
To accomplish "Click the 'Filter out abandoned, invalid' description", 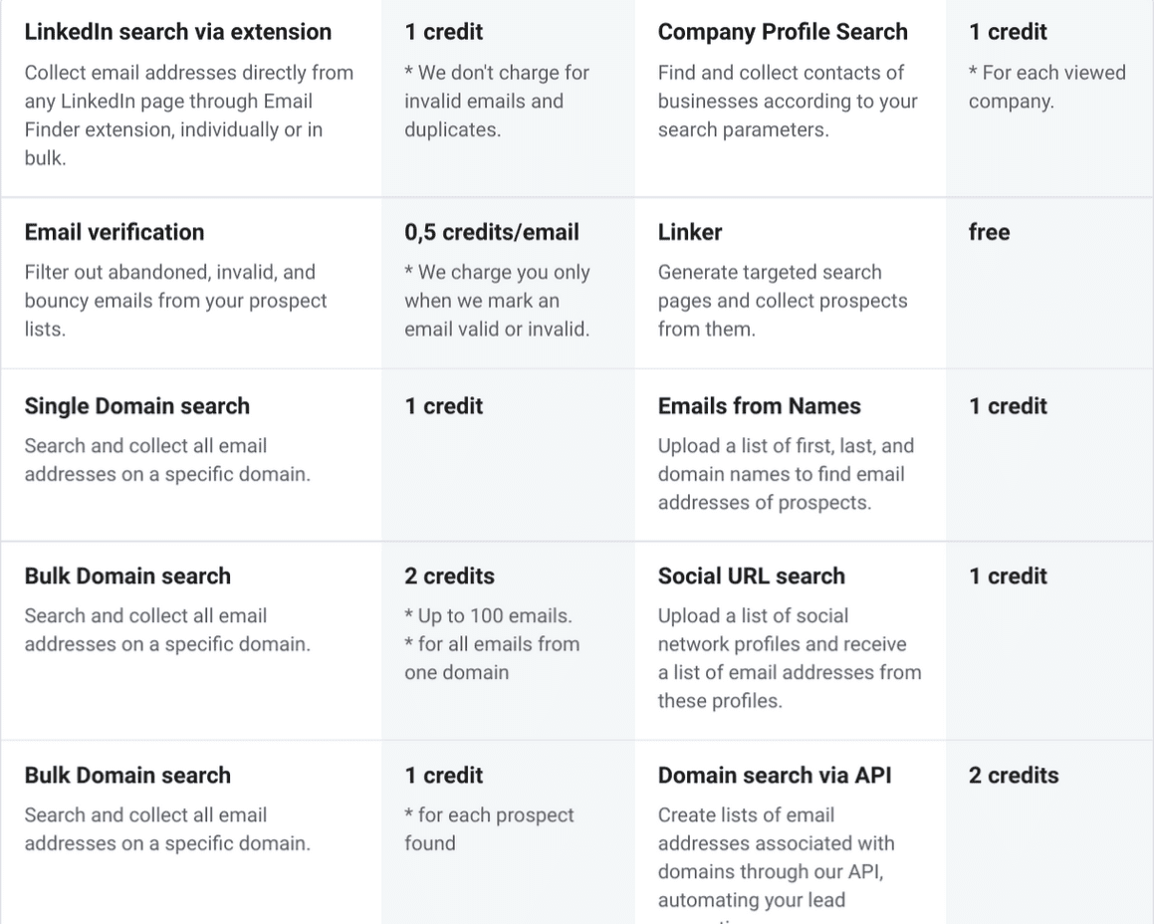I will (x=175, y=301).
